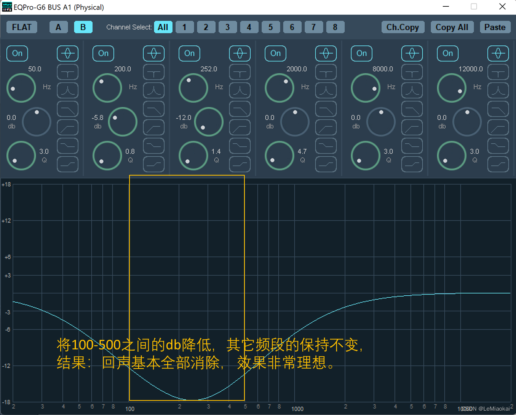
Task: Toggle the On switch of the 200.0 Hz band
Action: 103,54
